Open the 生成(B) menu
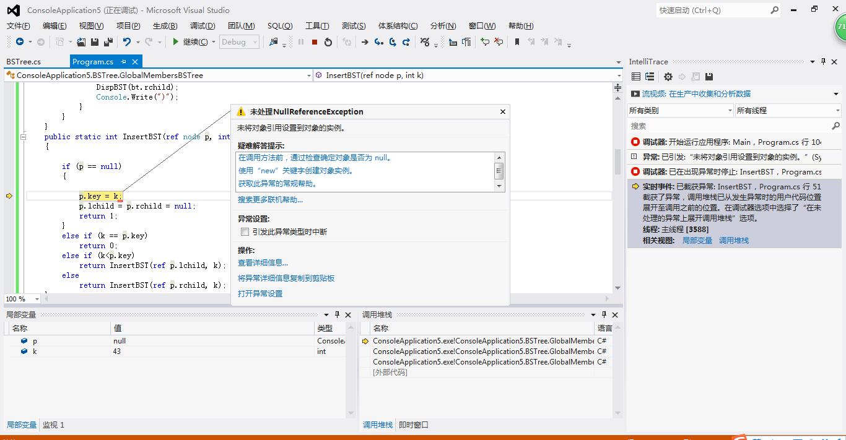The width and height of the screenshot is (846, 440). pyautogui.click(x=165, y=26)
